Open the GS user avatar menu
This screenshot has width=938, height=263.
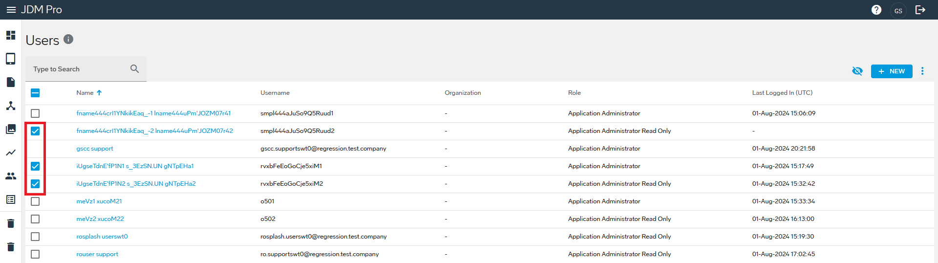point(898,10)
